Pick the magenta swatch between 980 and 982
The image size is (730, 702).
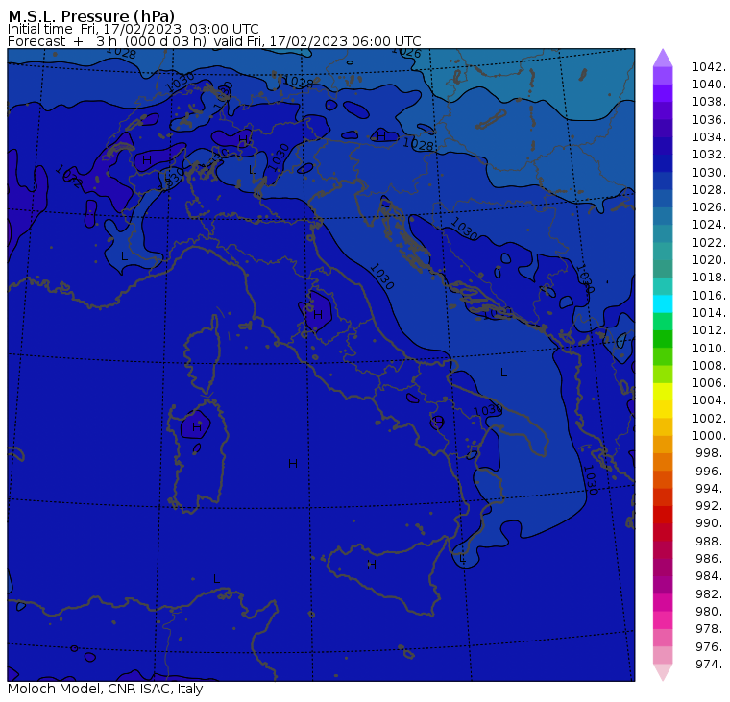coord(663,602)
